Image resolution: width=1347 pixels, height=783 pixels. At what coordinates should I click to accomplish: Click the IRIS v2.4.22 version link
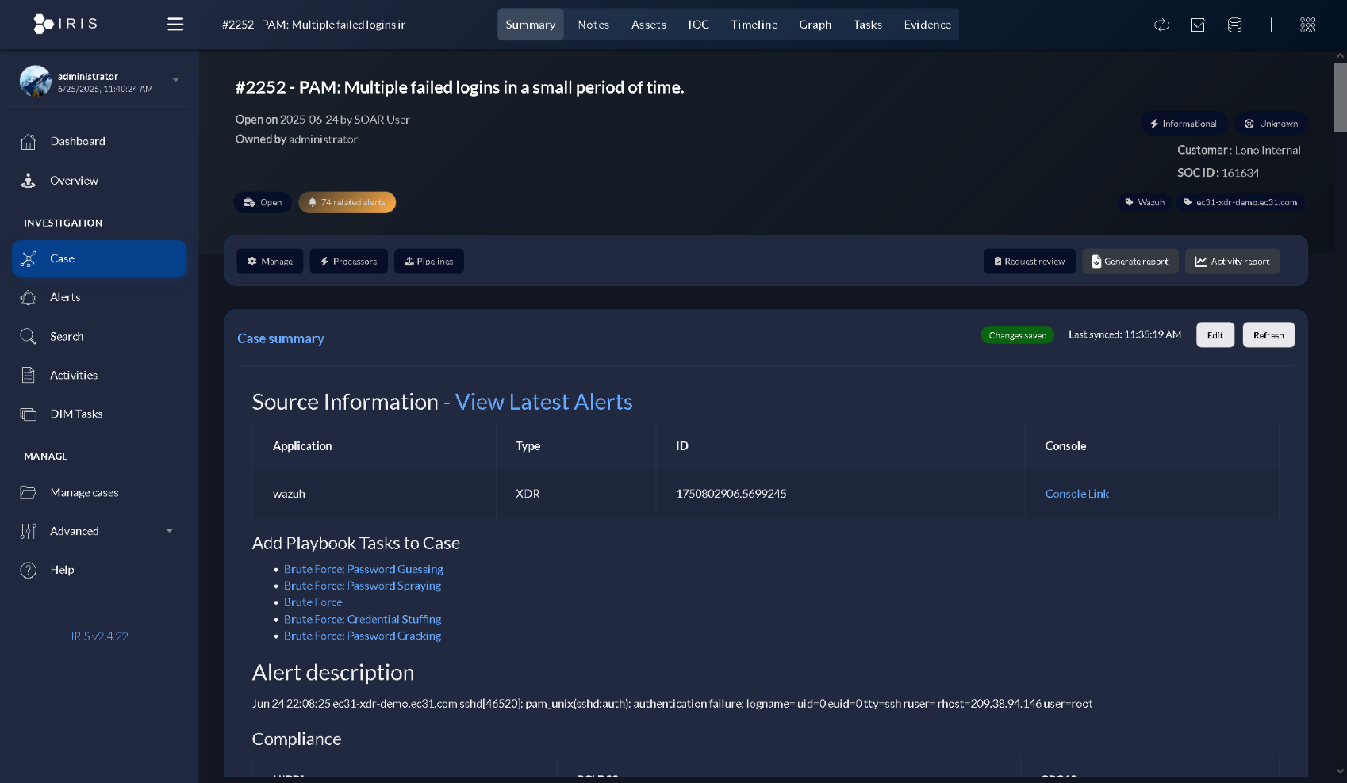[99, 636]
